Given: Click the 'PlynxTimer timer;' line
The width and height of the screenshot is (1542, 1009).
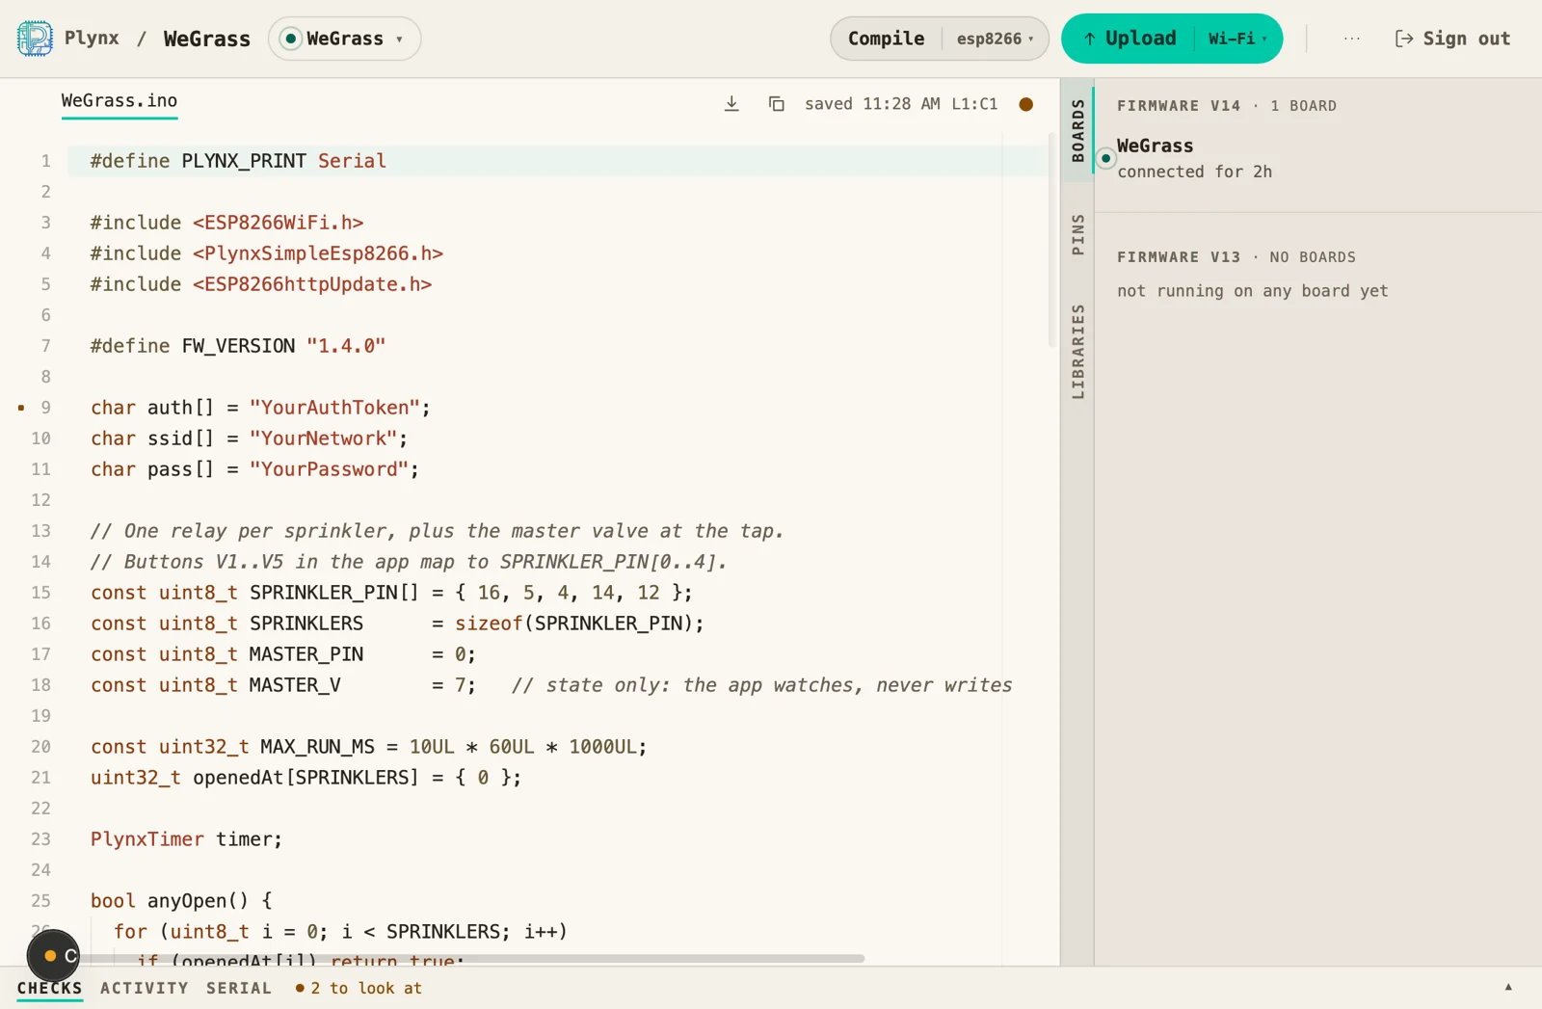Looking at the screenshot, I should click(186, 839).
